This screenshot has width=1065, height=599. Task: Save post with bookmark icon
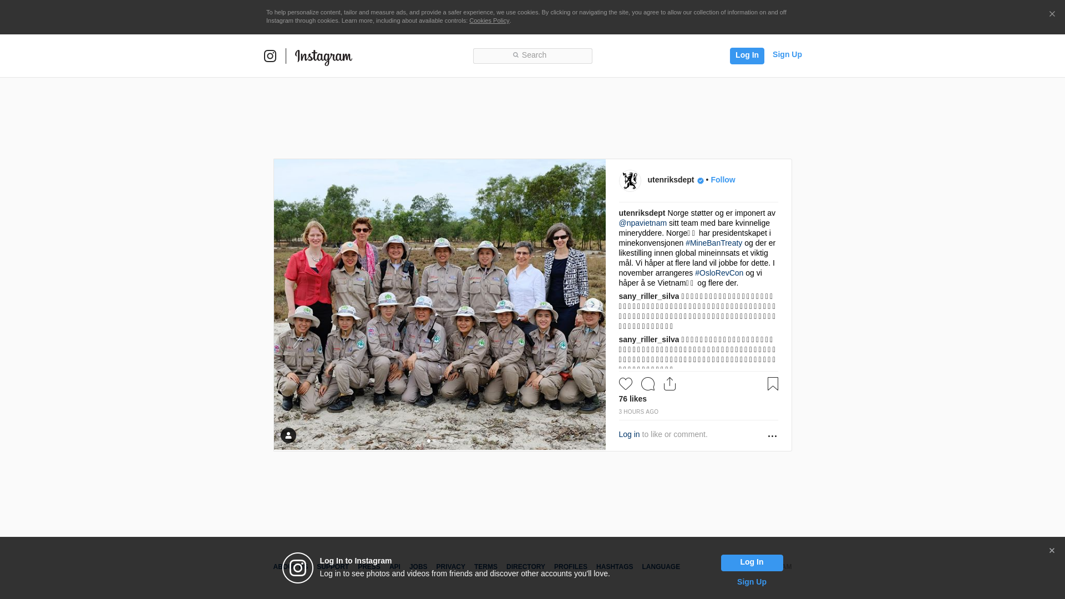[x=773, y=384]
